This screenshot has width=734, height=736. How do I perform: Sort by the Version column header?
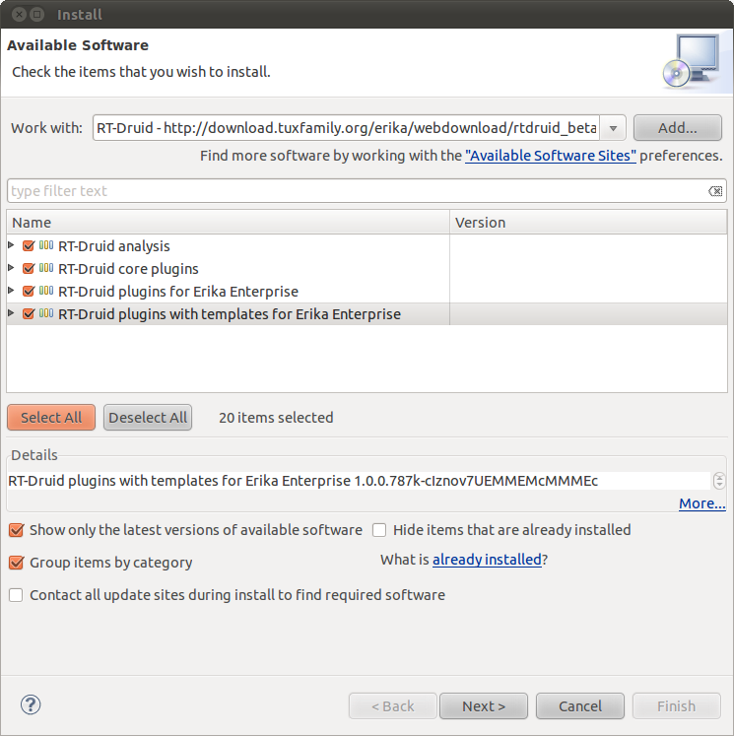[588, 223]
